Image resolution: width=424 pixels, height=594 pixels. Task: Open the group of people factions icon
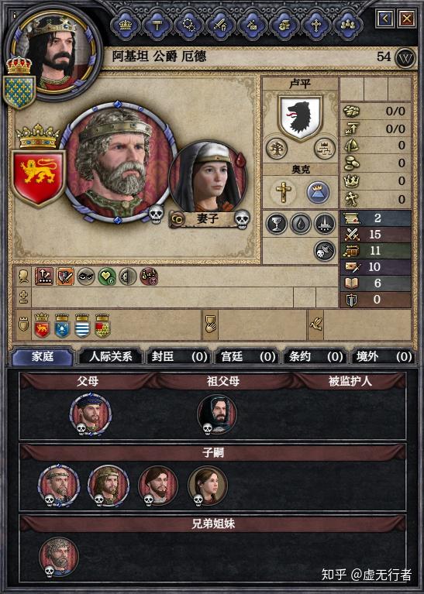pos(348,25)
